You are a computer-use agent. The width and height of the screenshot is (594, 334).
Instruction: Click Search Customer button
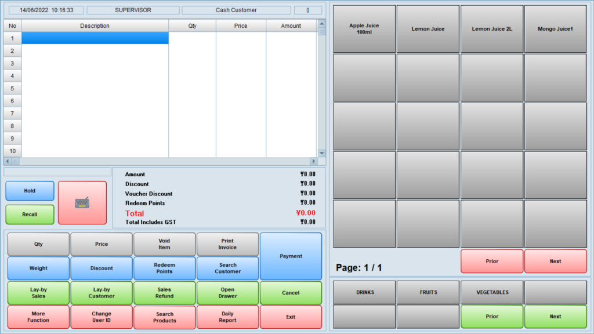(227, 268)
